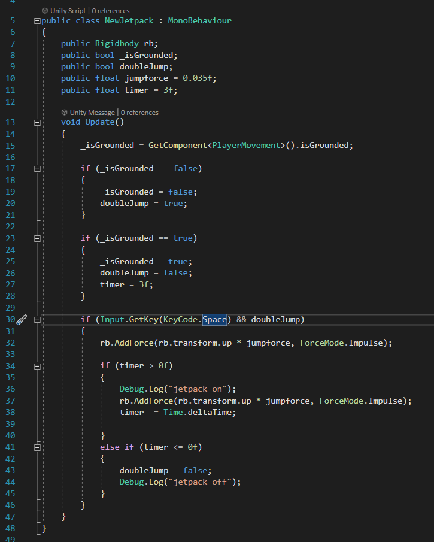434x542 pixels.
Task: Click the Unity Message cube icon above Update
Action: [x=64, y=113]
